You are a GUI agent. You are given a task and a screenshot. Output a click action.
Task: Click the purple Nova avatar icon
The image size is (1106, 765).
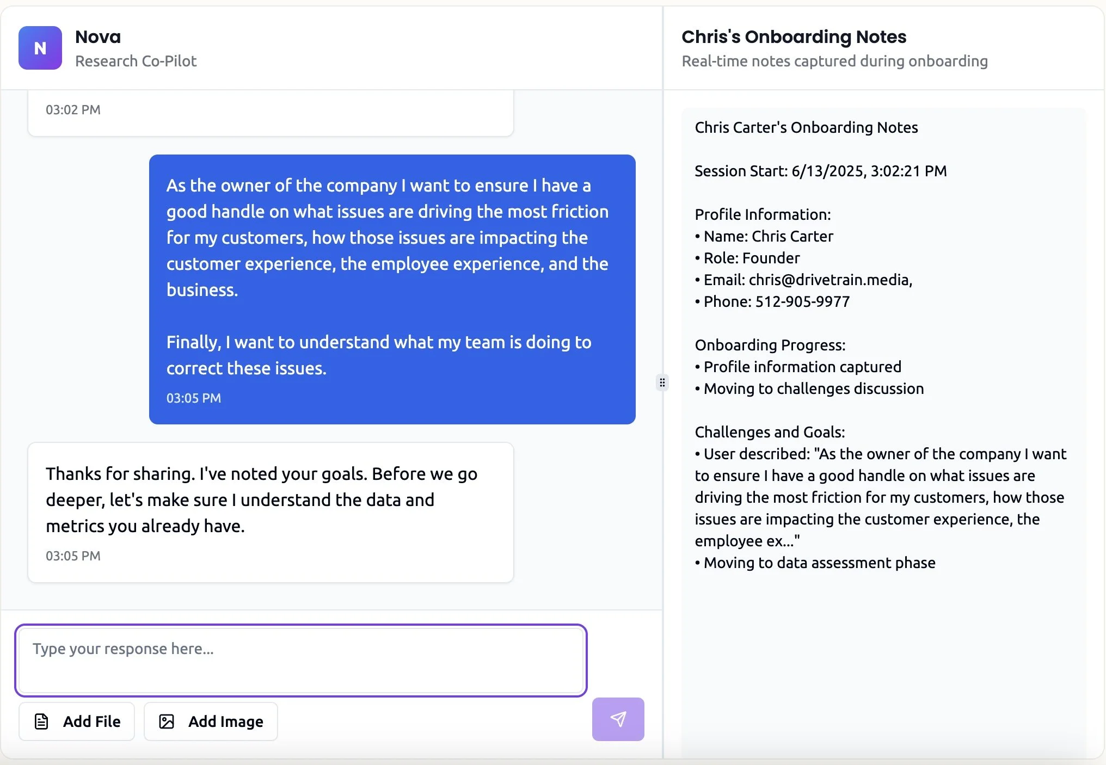point(40,48)
